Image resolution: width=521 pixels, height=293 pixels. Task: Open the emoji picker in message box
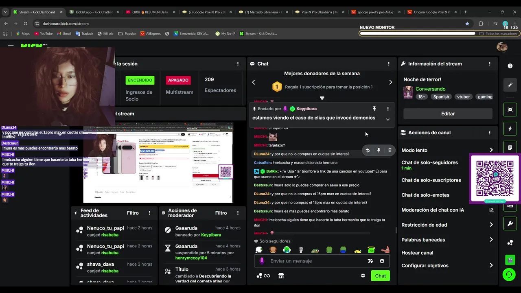(x=382, y=261)
